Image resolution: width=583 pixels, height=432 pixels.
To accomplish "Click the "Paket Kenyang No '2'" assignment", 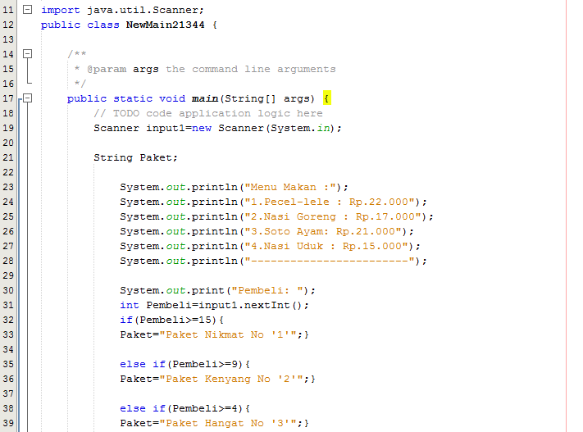I will (217, 379).
